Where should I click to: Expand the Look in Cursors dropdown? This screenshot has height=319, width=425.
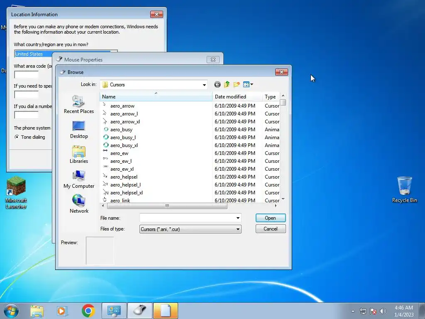(x=204, y=85)
